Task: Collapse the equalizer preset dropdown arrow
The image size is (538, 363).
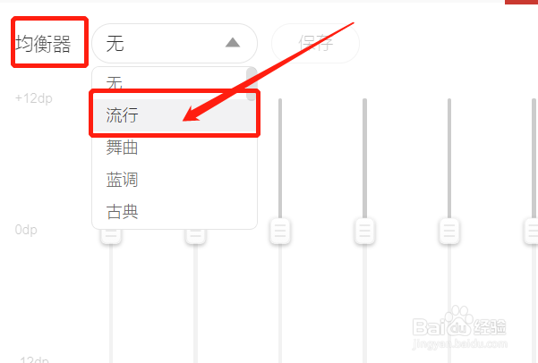Action: tap(233, 43)
